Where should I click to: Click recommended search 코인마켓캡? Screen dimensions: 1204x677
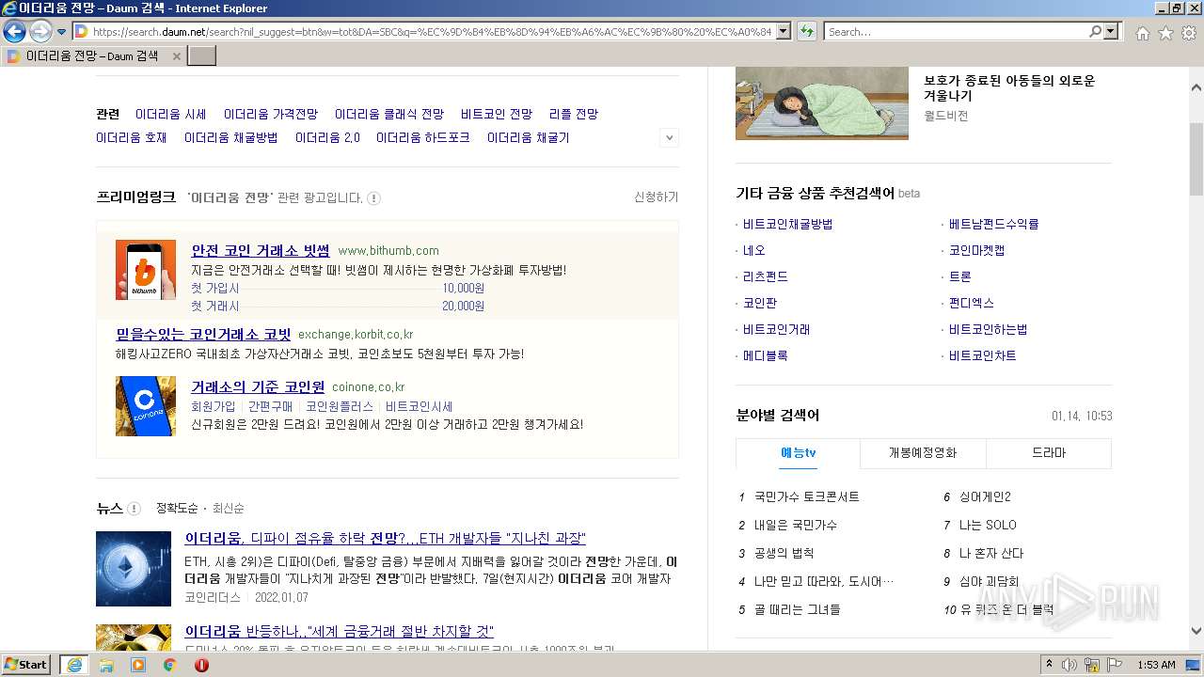click(977, 251)
